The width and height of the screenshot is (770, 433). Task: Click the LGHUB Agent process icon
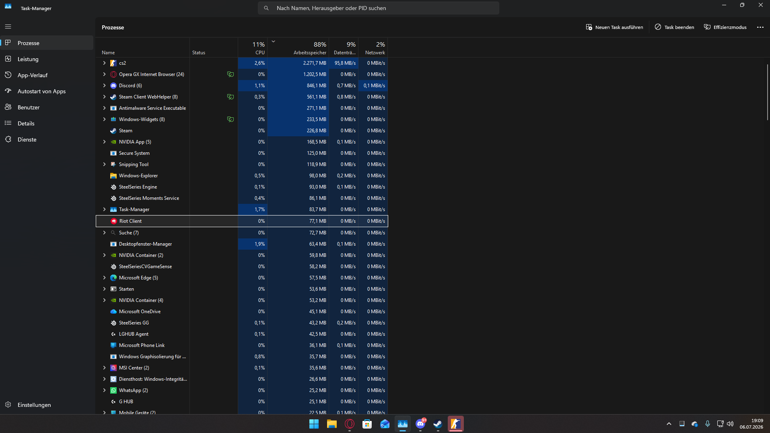tap(113, 334)
